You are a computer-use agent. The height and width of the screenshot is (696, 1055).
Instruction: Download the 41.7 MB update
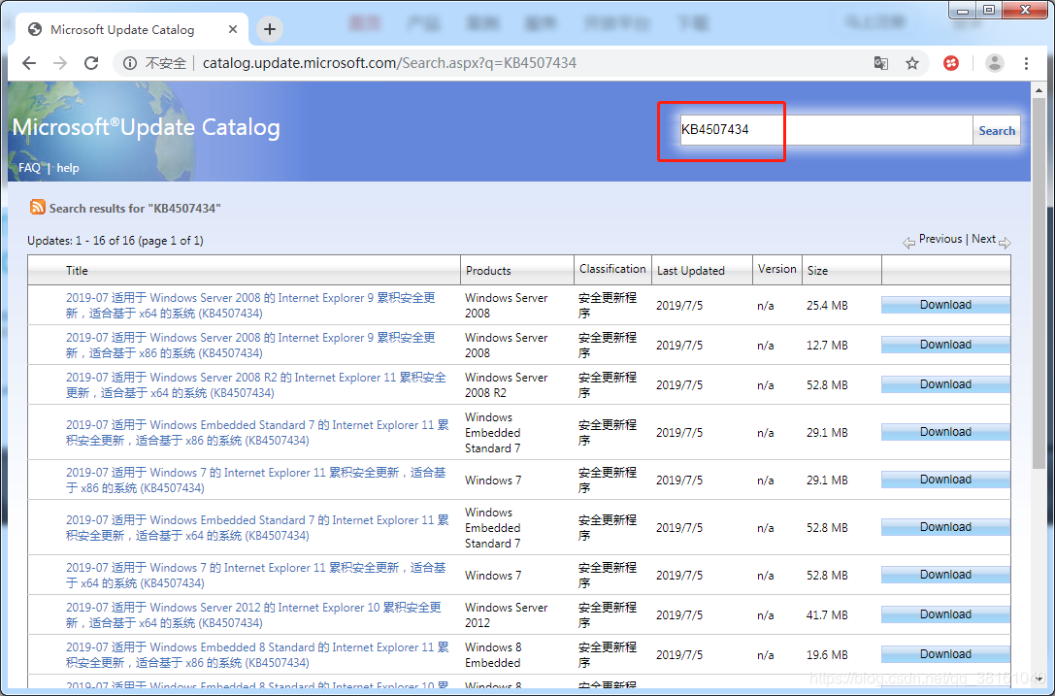click(x=945, y=614)
